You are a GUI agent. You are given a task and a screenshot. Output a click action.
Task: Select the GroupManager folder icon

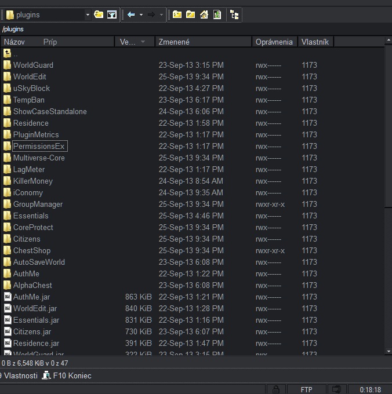click(8, 204)
